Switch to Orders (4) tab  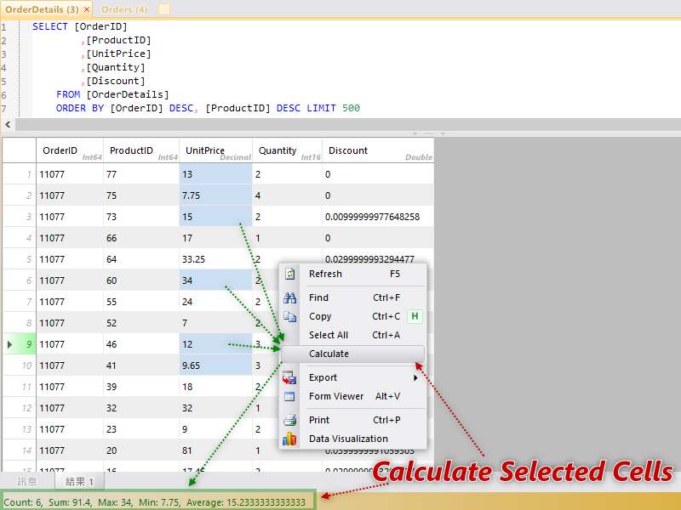[124, 9]
